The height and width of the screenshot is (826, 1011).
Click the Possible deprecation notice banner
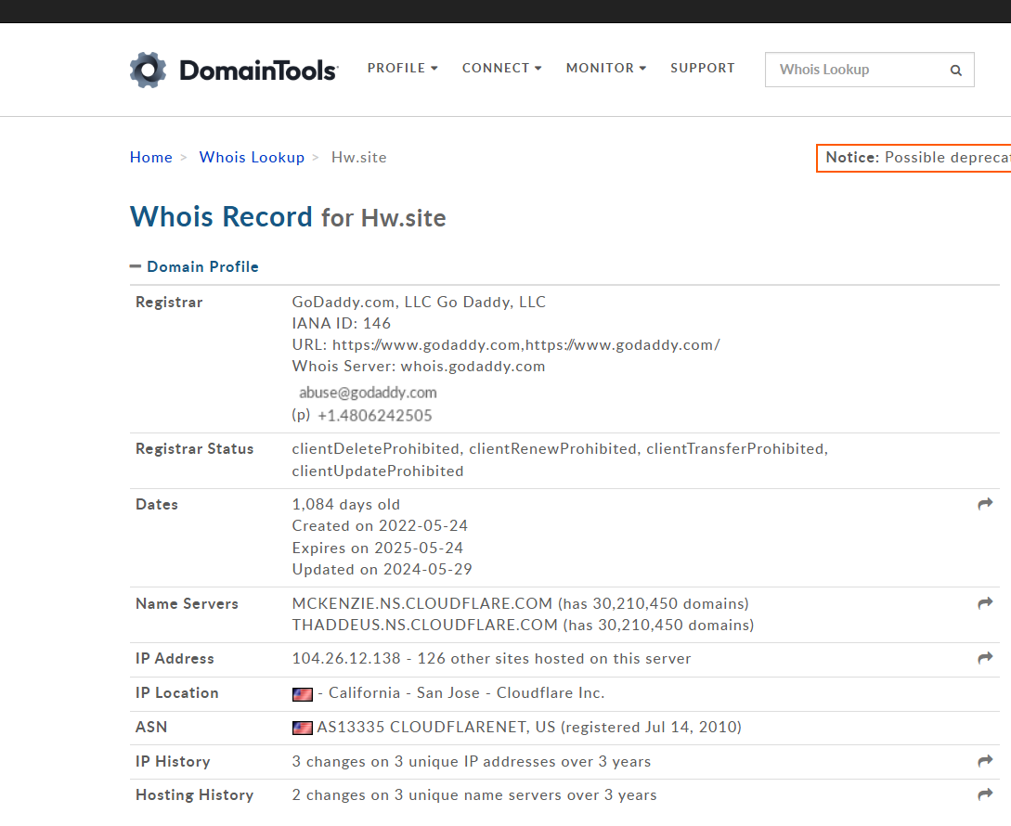tap(914, 158)
